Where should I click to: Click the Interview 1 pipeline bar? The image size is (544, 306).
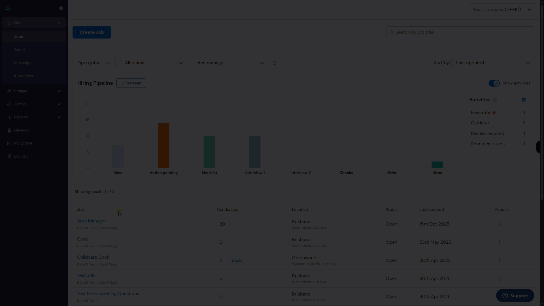(255, 152)
